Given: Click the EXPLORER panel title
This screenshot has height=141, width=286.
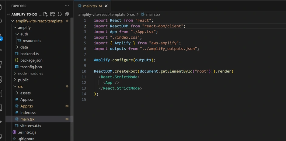Looking at the screenshot, I should 19,6.
